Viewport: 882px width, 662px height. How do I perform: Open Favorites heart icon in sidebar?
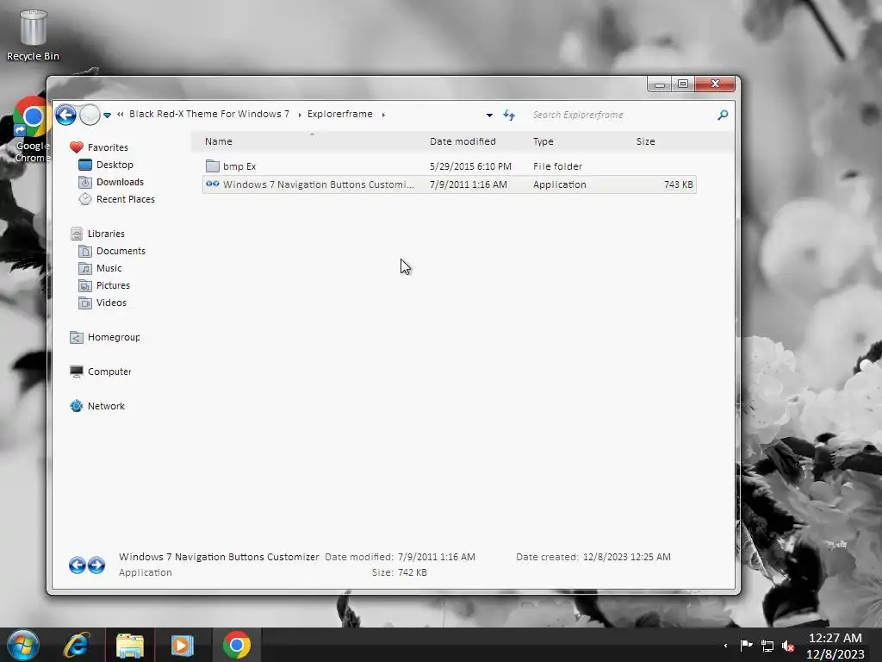tap(77, 147)
